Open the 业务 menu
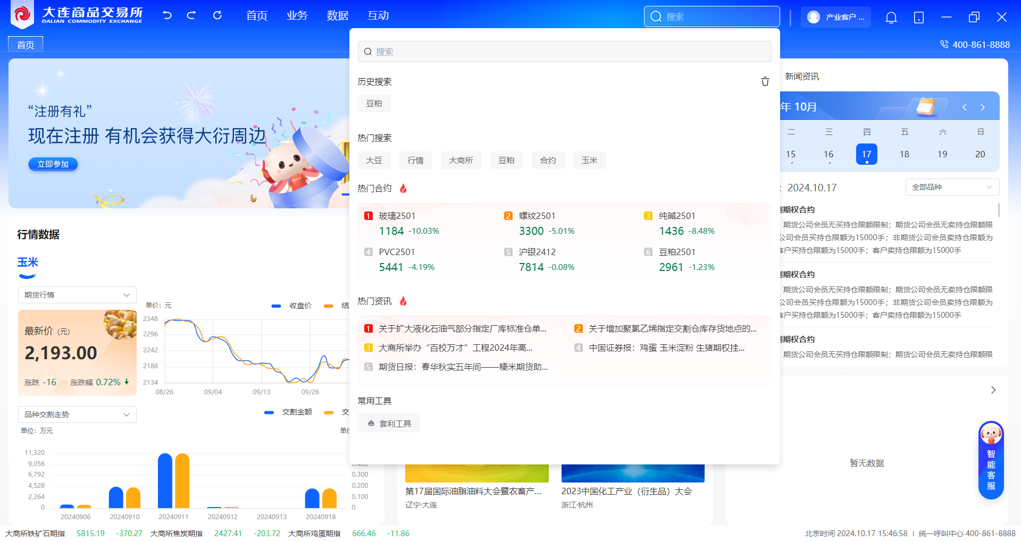The height and width of the screenshot is (542, 1021). coord(297,16)
